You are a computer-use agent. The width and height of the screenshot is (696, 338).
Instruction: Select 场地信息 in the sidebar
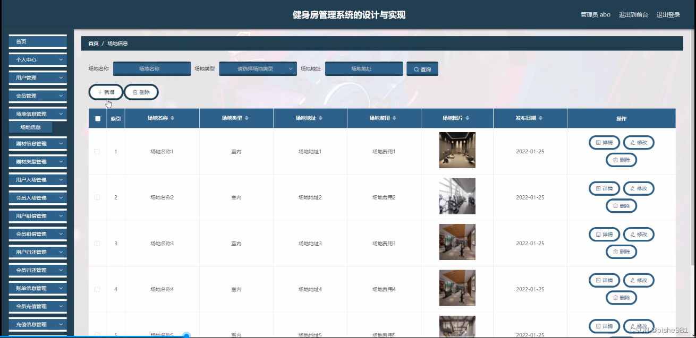[30, 127]
